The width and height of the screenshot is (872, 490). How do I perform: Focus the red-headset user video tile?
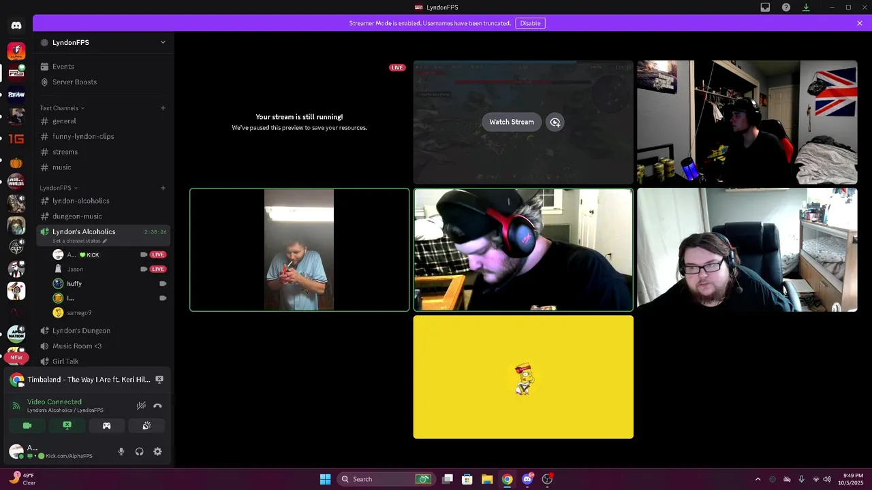523,250
